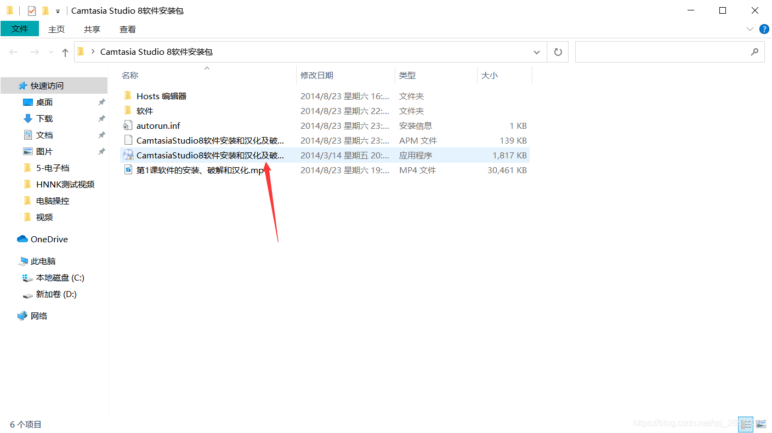Click the autorun.inf gear file icon
This screenshot has width=772, height=433.
[x=128, y=126]
